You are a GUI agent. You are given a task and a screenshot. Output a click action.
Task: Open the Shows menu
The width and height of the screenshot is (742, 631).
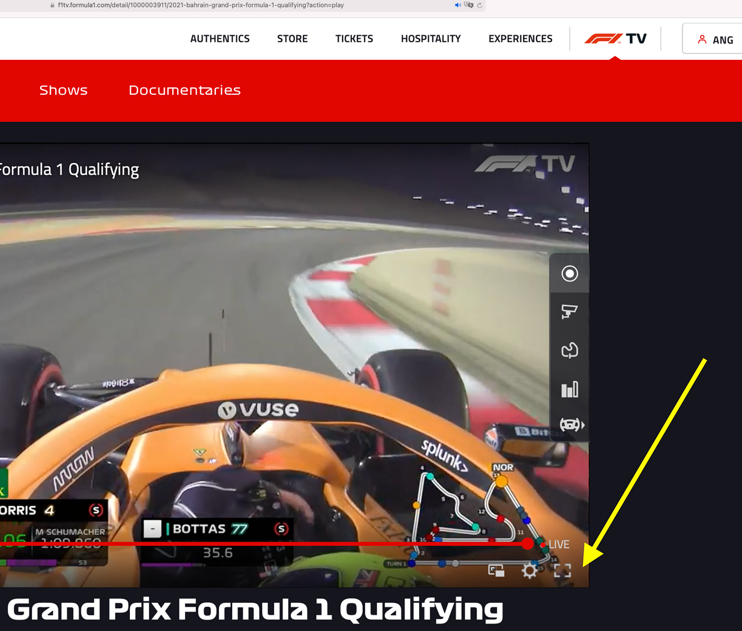(63, 90)
